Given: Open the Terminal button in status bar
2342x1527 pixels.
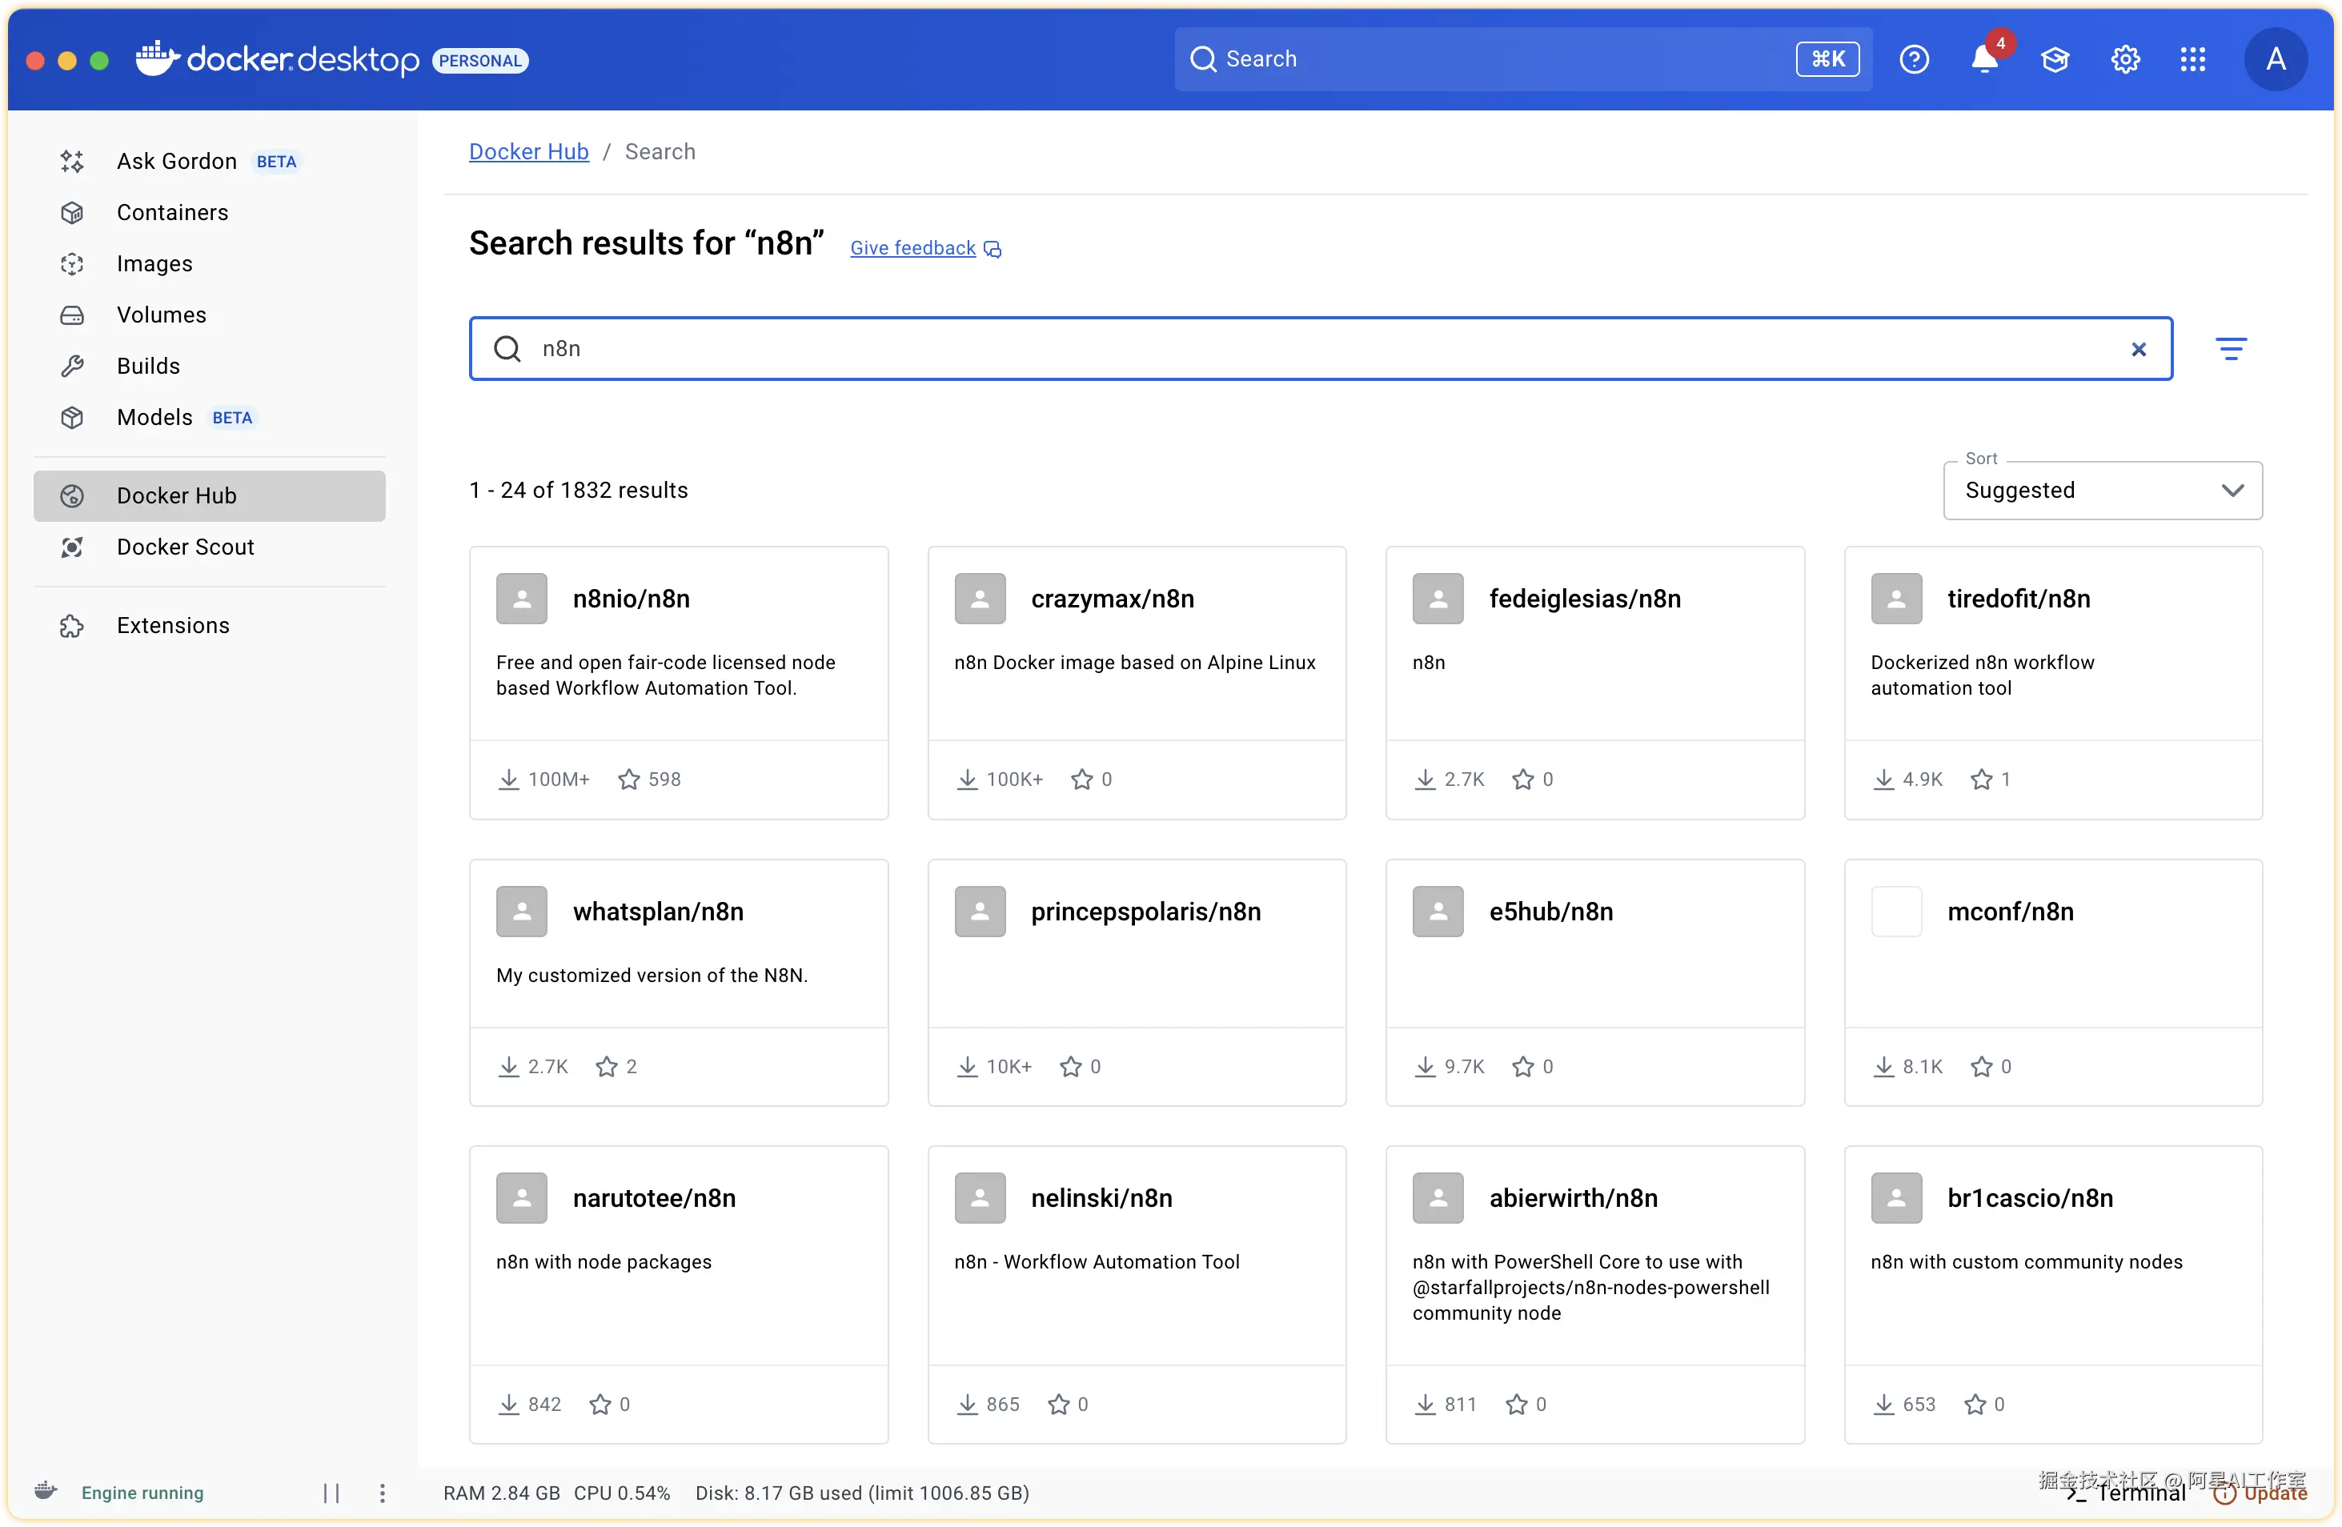Looking at the screenshot, I should tap(2127, 1493).
